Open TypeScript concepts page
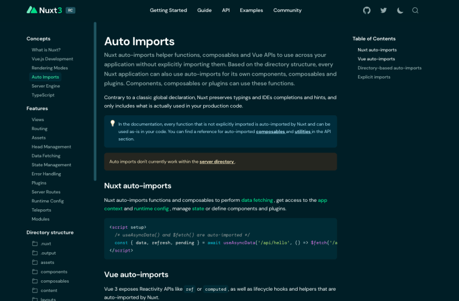 pyautogui.click(x=43, y=95)
